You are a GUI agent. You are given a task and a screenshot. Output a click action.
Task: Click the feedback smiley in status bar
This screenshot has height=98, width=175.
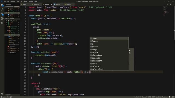(170, 97)
